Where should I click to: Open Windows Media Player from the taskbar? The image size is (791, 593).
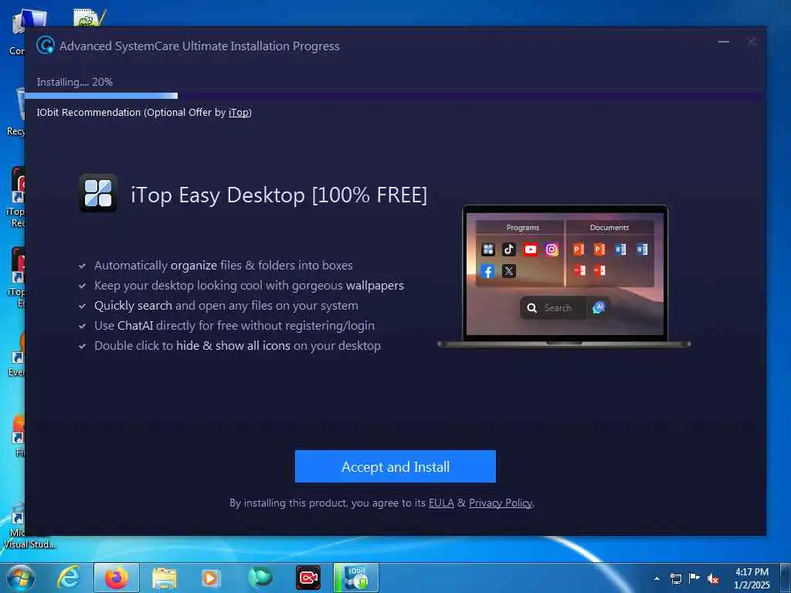click(x=211, y=578)
